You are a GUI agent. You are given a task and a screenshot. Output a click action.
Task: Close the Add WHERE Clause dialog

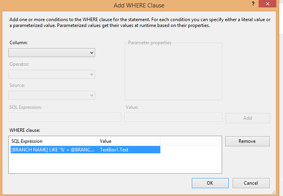268,4
